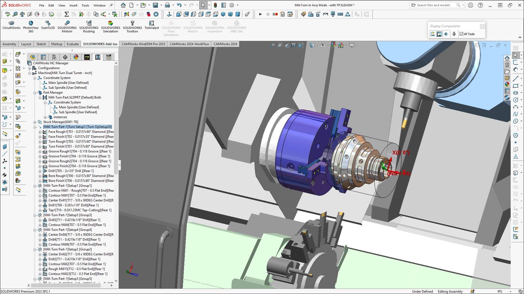
Task: Collapse Mill-Turn Part-1 Turn OpSetup20
Action: pyautogui.click(x=34, y=127)
